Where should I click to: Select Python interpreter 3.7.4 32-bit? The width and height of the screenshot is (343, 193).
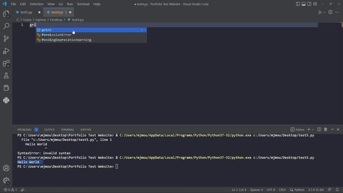(x=316, y=190)
